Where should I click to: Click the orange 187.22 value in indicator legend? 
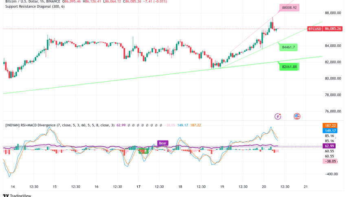tap(195, 125)
